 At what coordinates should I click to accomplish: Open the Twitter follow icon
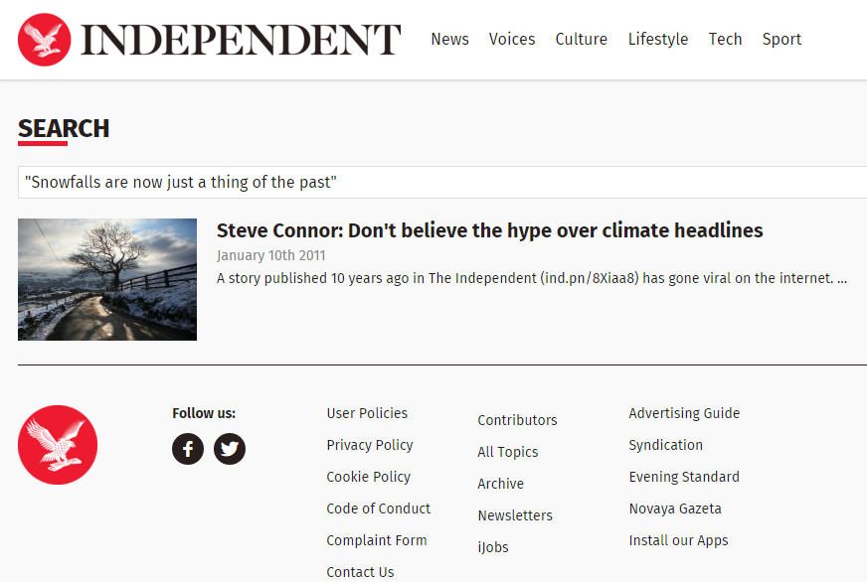click(x=230, y=449)
